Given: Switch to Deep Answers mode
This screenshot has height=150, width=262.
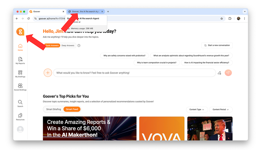Looking at the screenshot, I should tap(68, 46).
